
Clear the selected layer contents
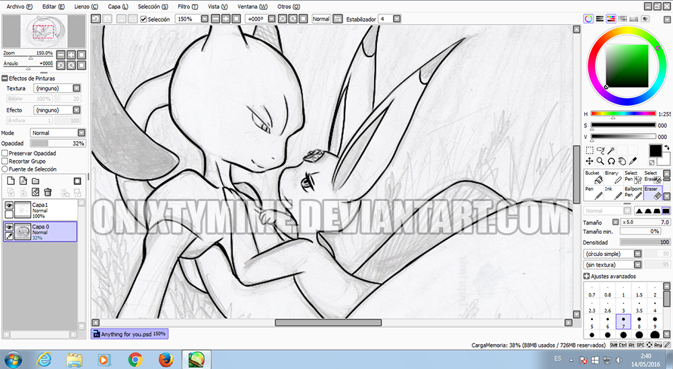pyautogui.click(x=36, y=192)
